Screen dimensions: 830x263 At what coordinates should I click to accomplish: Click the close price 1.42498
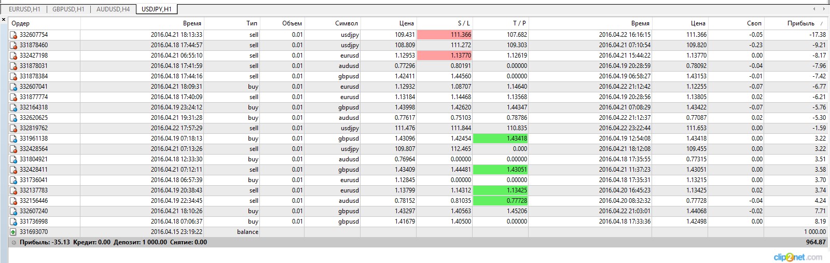click(696, 222)
